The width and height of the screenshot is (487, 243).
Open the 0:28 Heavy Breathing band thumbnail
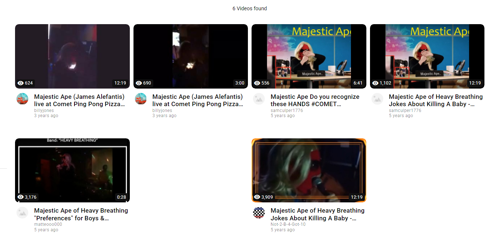(x=72, y=170)
